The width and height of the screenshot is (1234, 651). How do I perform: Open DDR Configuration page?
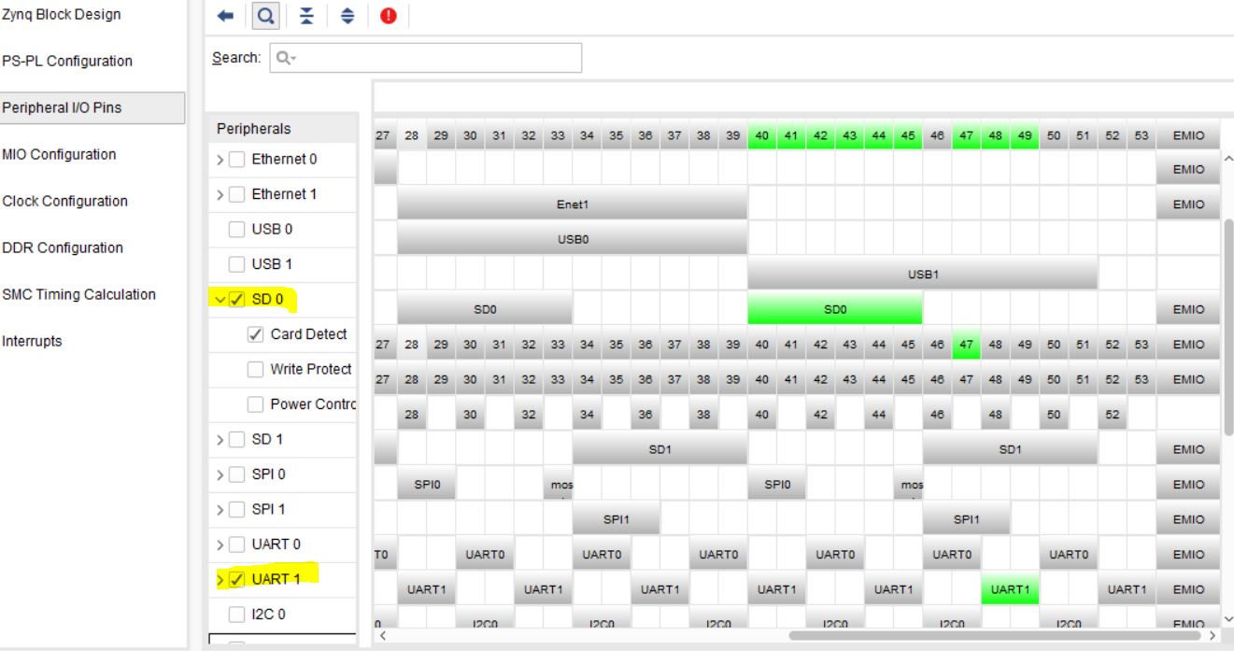pyautogui.click(x=63, y=248)
